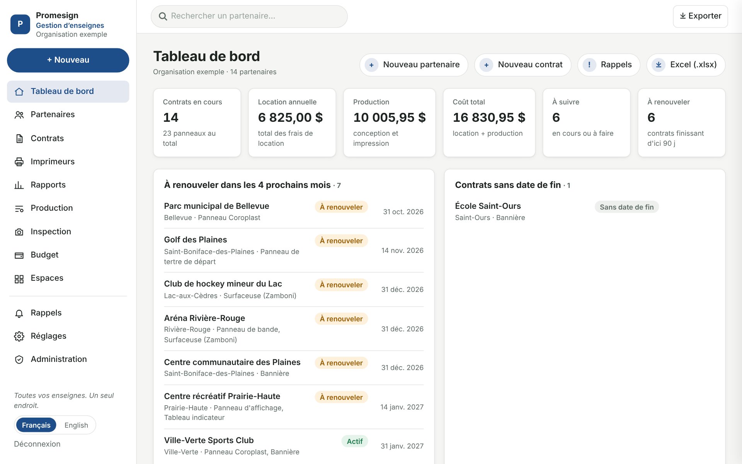Open École Saint-Ours contract
The height and width of the screenshot is (464, 742).
(x=584, y=212)
